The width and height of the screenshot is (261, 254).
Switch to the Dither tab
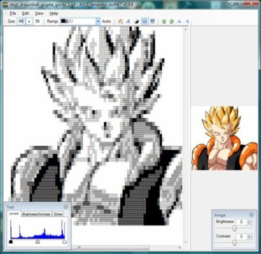point(58,214)
